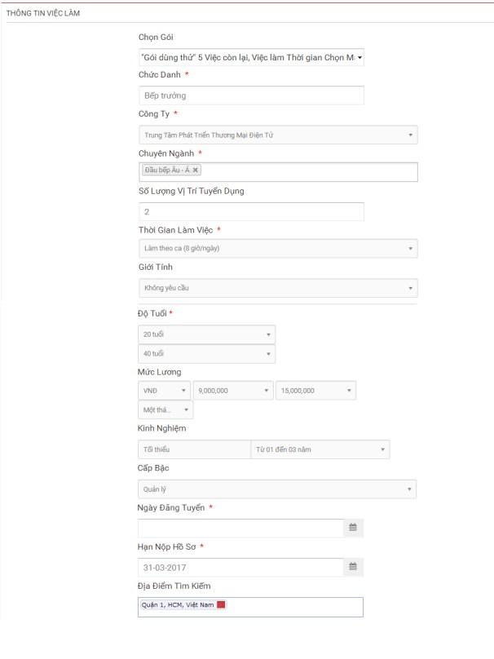
Task: Expand the Giới Tính gender dropdown
Action: point(278,288)
